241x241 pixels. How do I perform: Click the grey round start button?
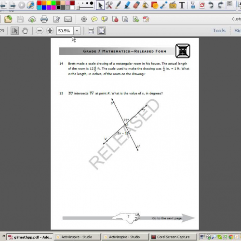click(x=22, y=5)
